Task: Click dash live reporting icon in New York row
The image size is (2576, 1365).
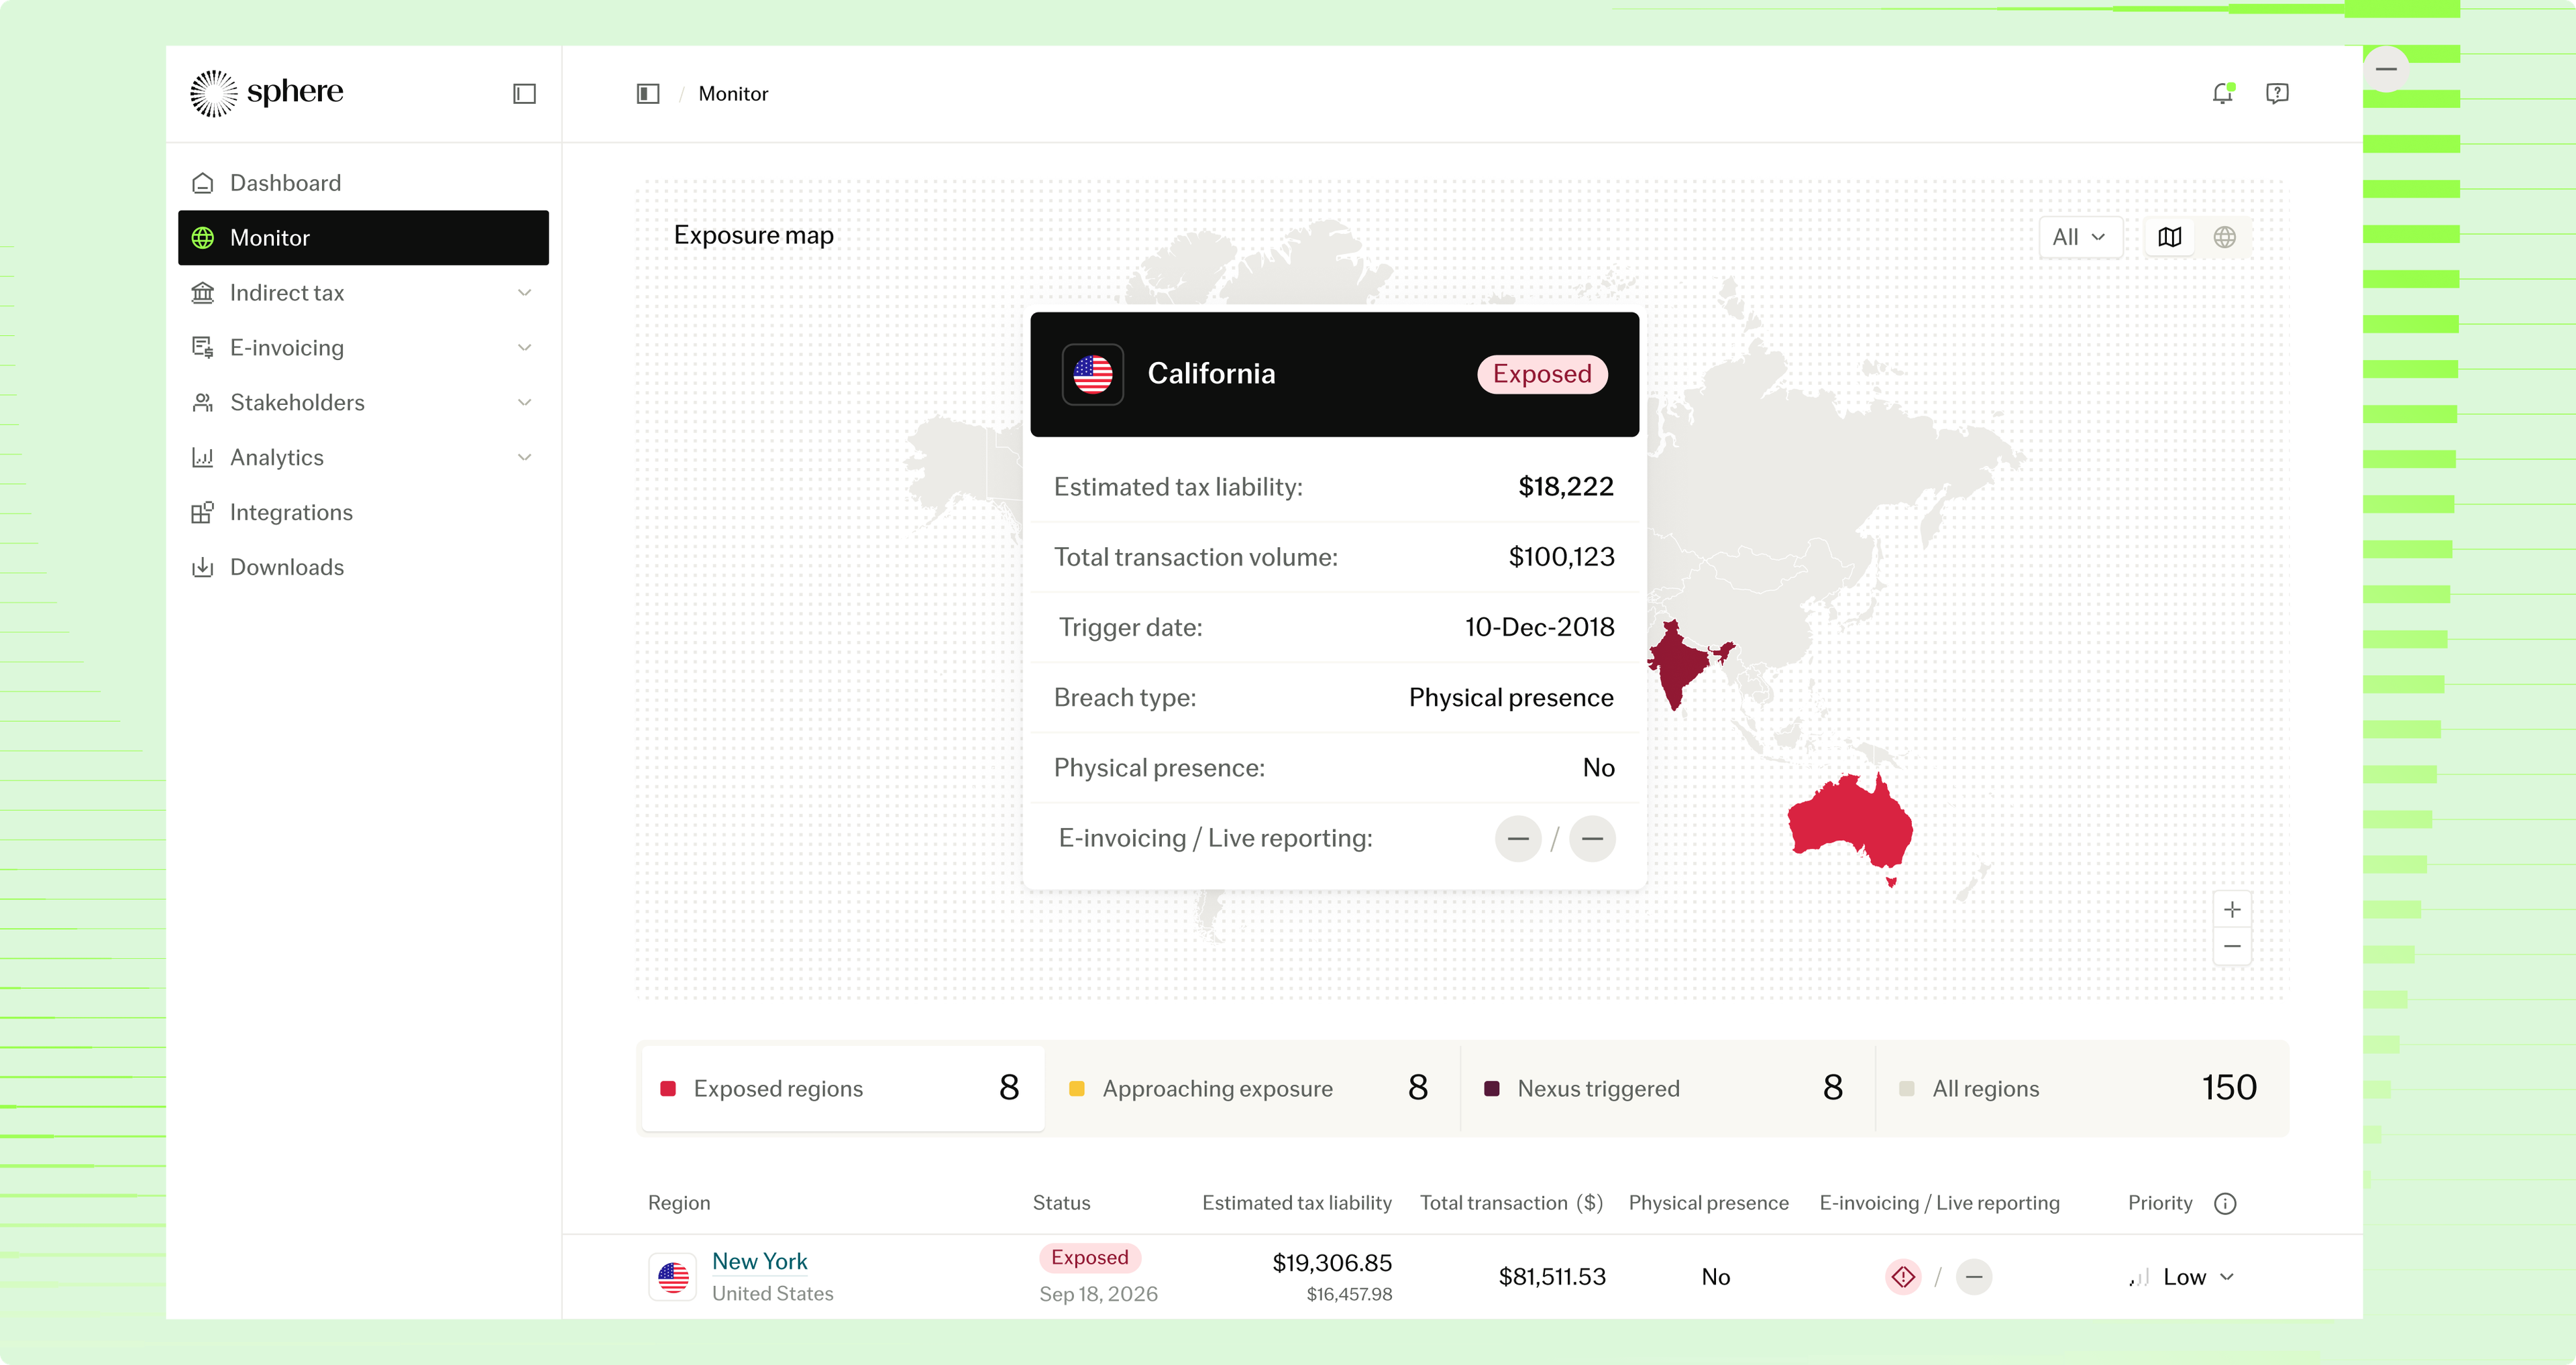Action: [1974, 1277]
